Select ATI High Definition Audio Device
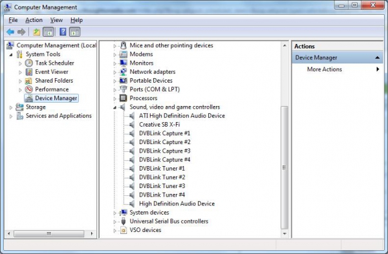 point(182,116)
